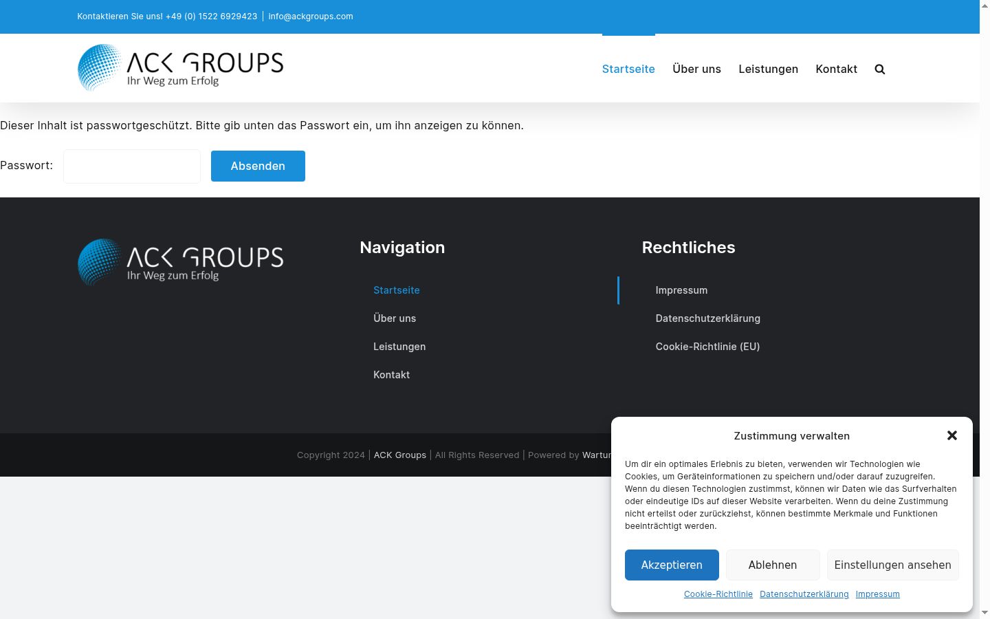Open Impressum under Rechtliches
The height and width of the screenshot is (619, 990).
pyautogui.click(x=681, y=290)
